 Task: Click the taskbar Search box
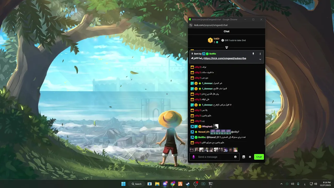click(x=136, y=184)
